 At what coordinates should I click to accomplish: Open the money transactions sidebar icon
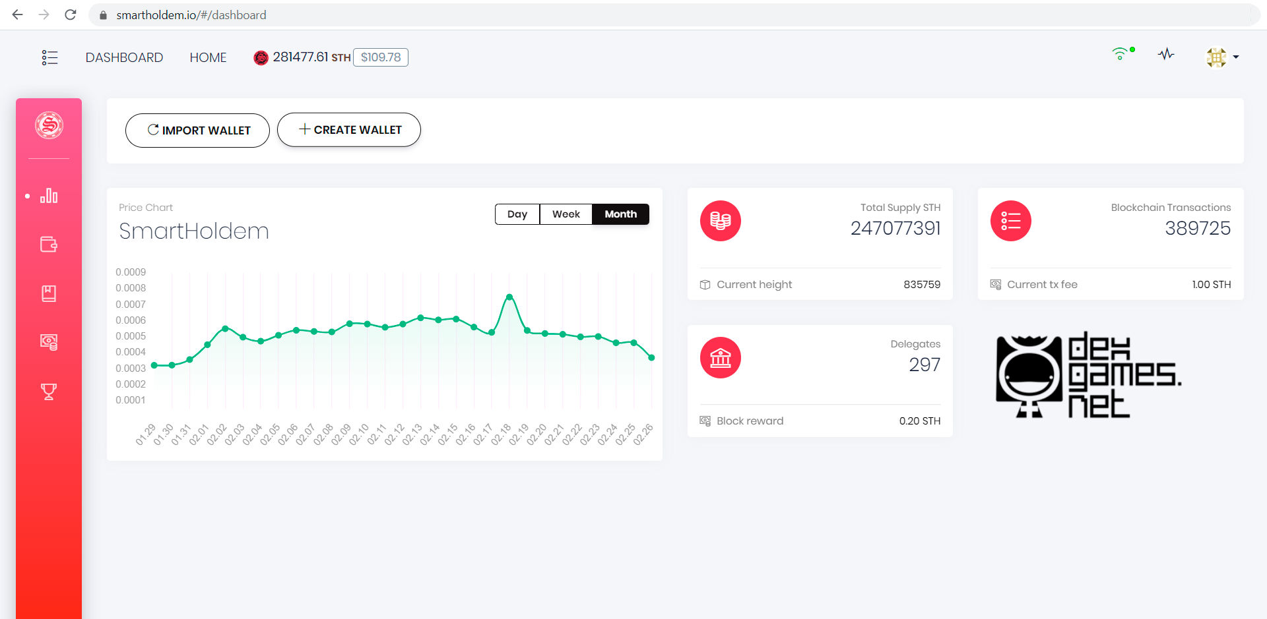point(49,342)
